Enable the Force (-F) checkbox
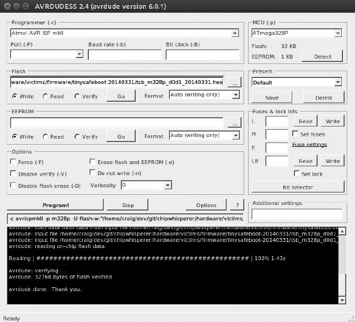This screenshot has width=355, height=322. pyautogui.click(x=13, y=162)
